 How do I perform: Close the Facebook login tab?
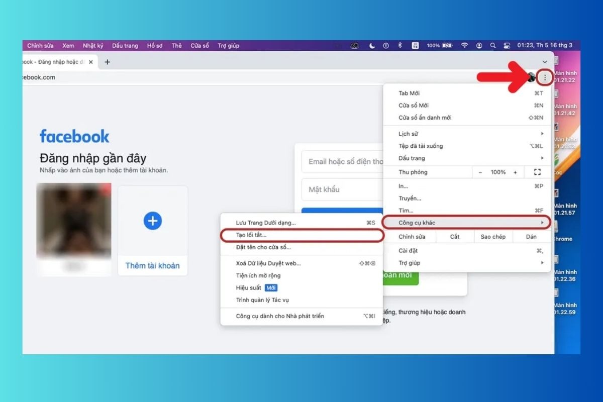(x=91, y=62)
